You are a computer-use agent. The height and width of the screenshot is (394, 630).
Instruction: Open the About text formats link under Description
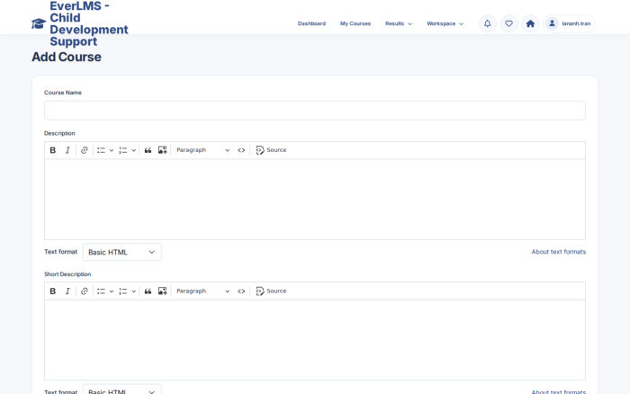[x=559, y=252]
